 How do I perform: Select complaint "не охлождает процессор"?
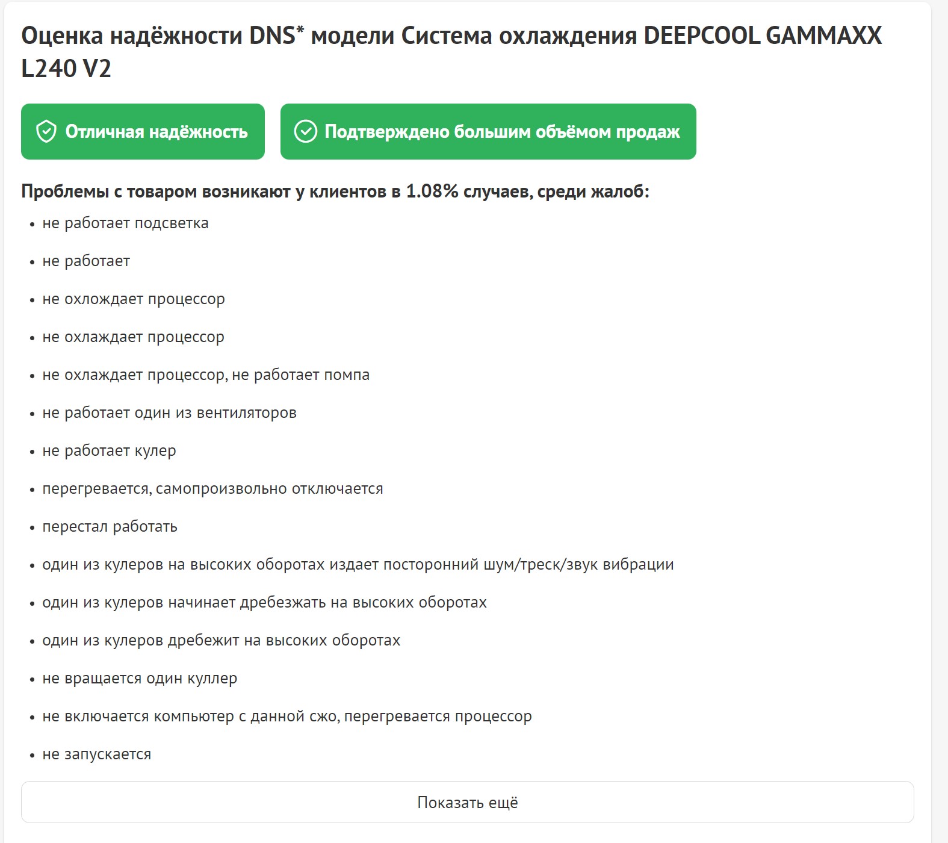[x=133, y=299]
